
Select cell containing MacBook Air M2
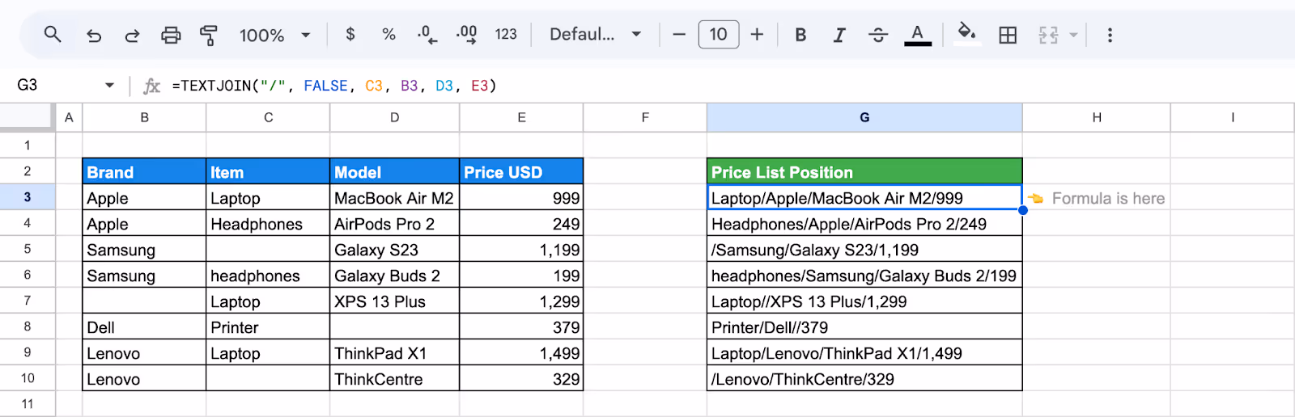tap(394, 197)
